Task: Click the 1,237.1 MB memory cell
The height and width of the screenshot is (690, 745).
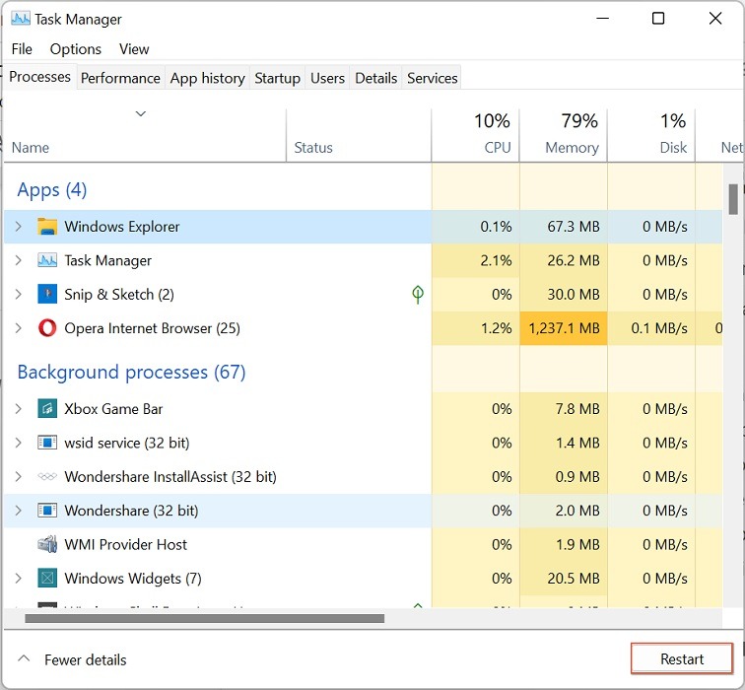Action: pyautogui.click(x=564, y=328)
